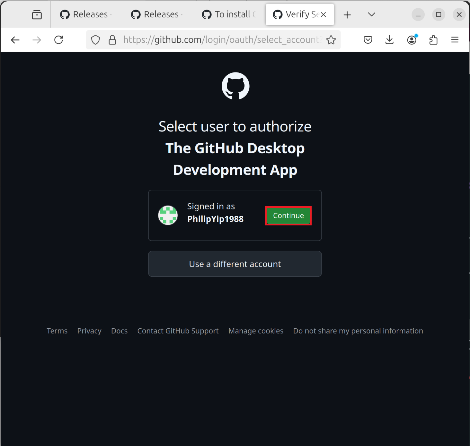This screenshot has width=470, height=446.
Task: Show tracking protection shield info
Action: click(x=95, y=40)
